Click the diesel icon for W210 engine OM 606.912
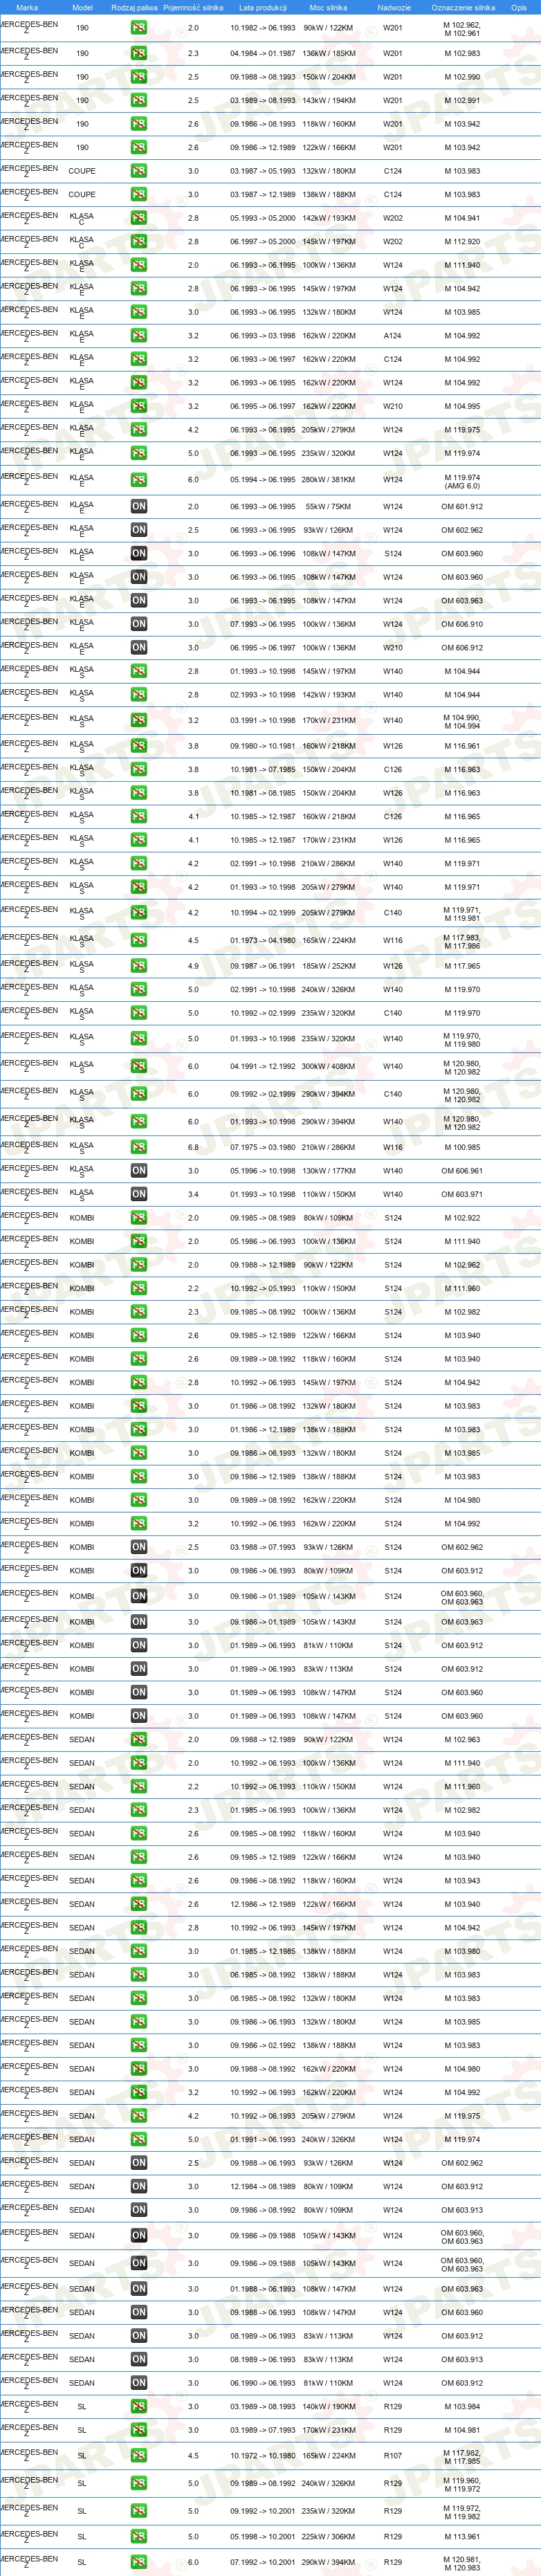Screen dimensions: 541x2576 pos(138,648)
